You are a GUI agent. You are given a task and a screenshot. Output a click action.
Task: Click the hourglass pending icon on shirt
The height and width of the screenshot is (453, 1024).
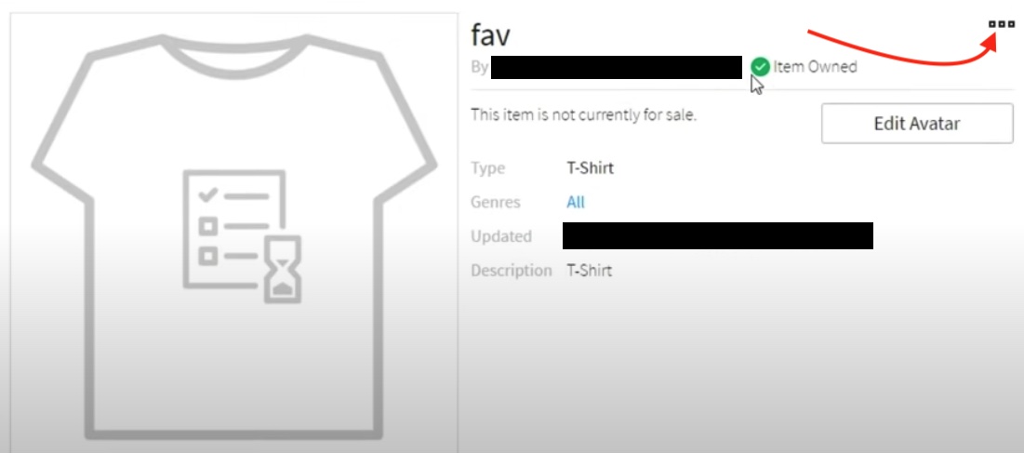tap(282, 270)
